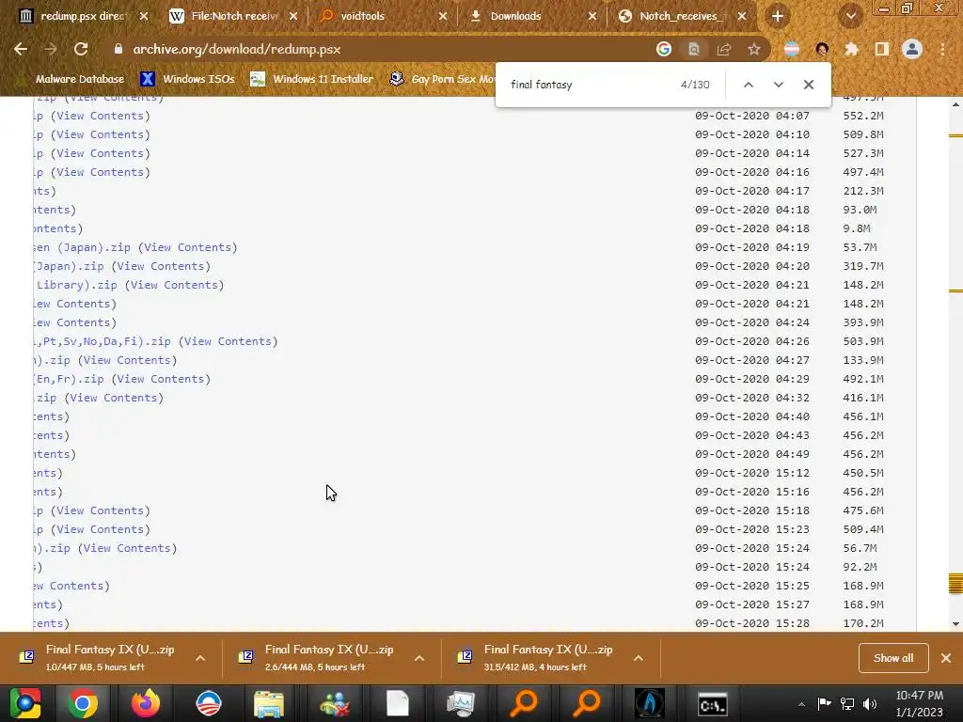Reload the current page

[81, 49]
